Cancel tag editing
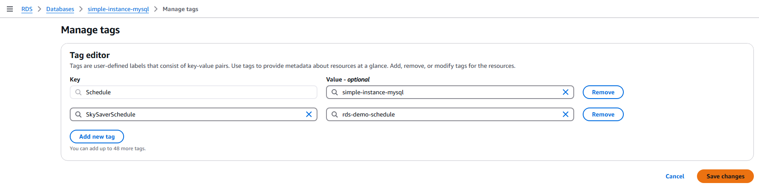The height and width of the screenshot is (192, 759). point(675,176)
